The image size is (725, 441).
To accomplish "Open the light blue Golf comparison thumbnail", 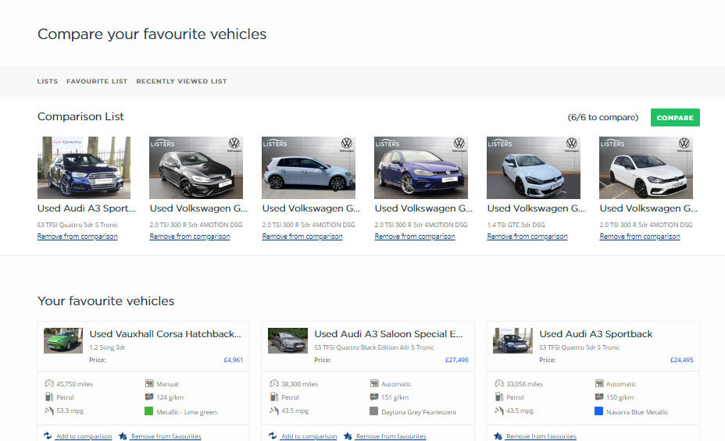I will click(x=309, y=168).
